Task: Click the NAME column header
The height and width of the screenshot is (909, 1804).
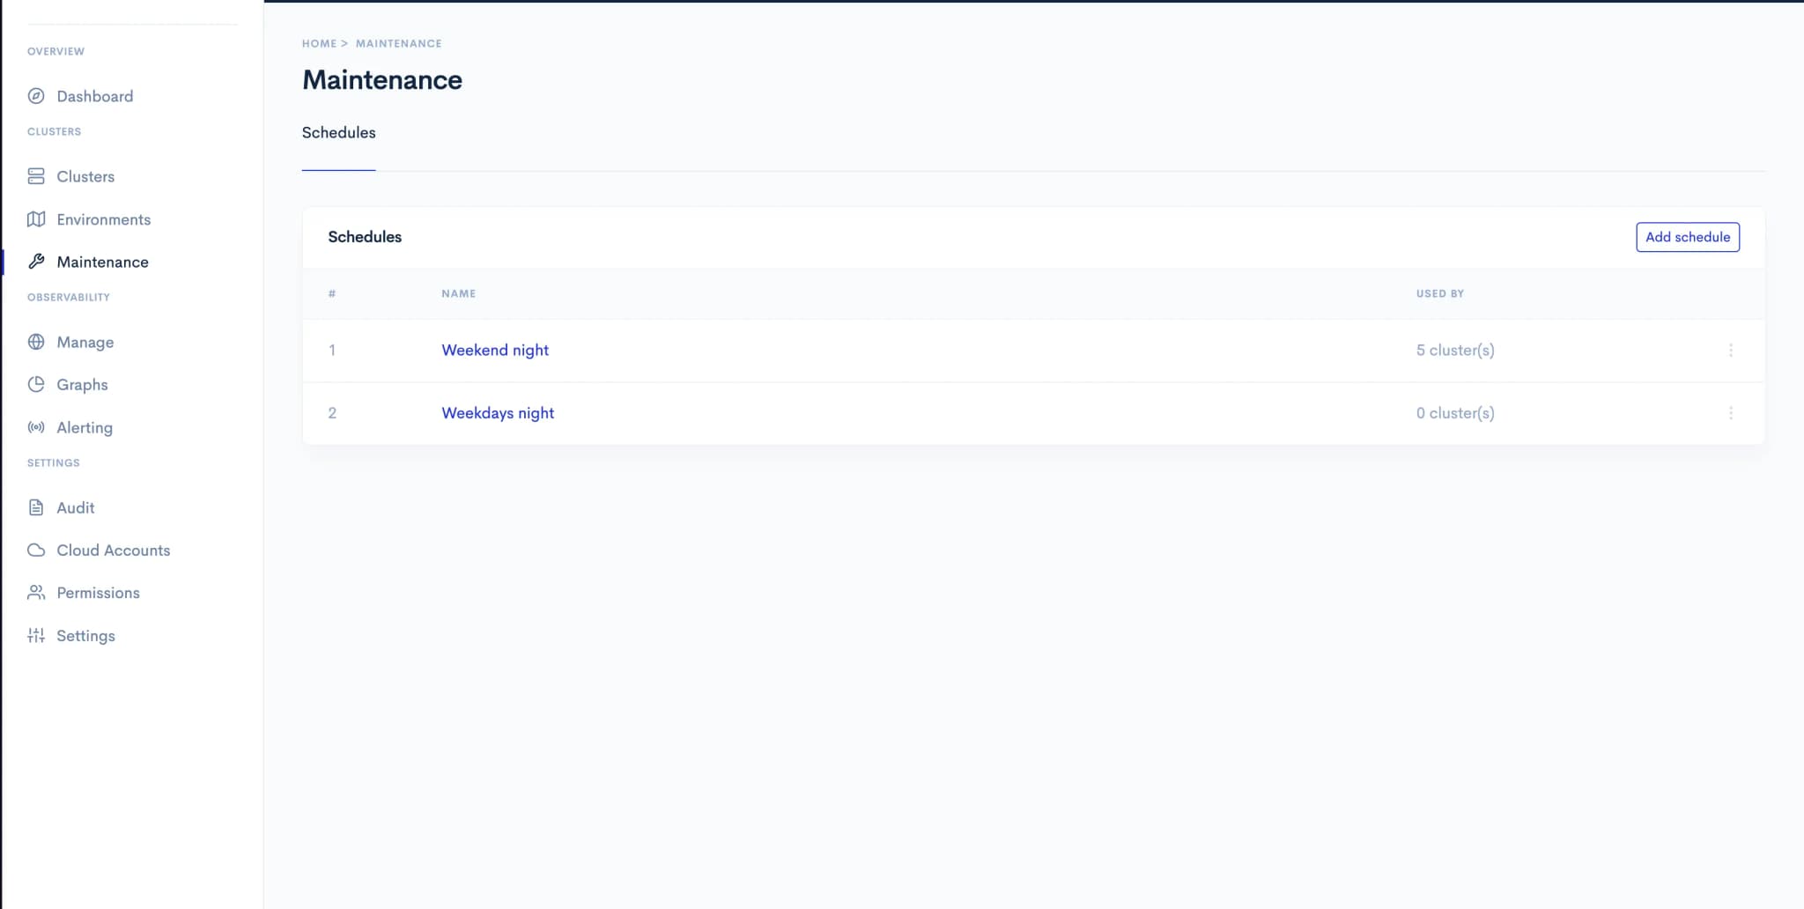Action: (x=458, y=294)
